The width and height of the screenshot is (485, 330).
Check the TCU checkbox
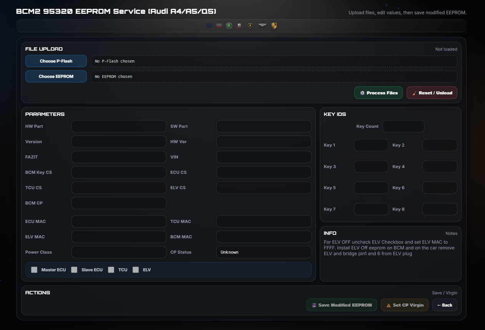click(111, 270)
